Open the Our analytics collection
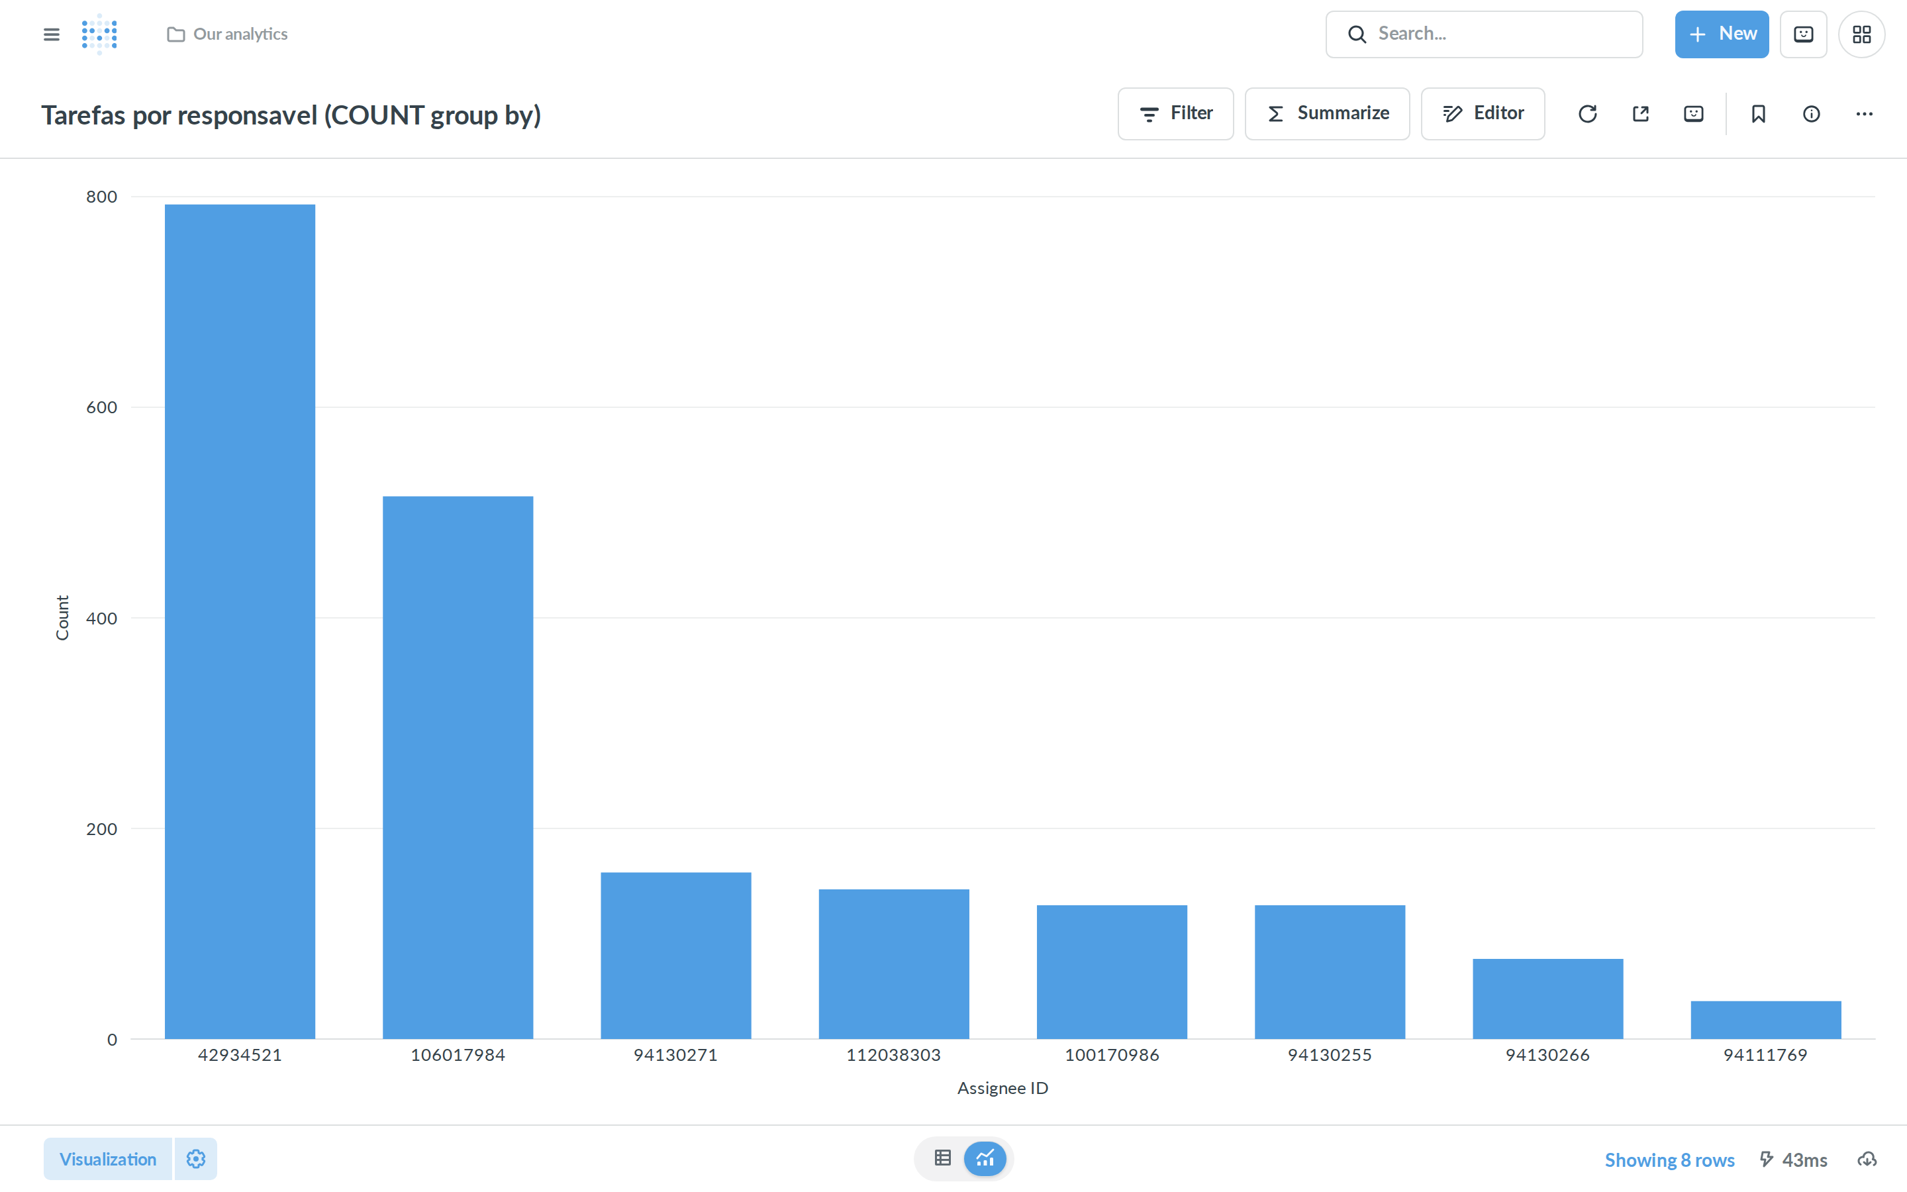This screenshot has height=1192, width=1907. (x=227, y=34)
